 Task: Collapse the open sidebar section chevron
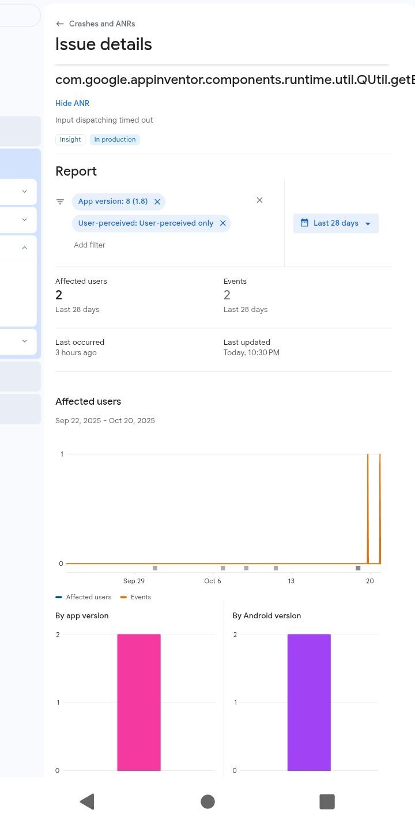click(x=24, y=248)
